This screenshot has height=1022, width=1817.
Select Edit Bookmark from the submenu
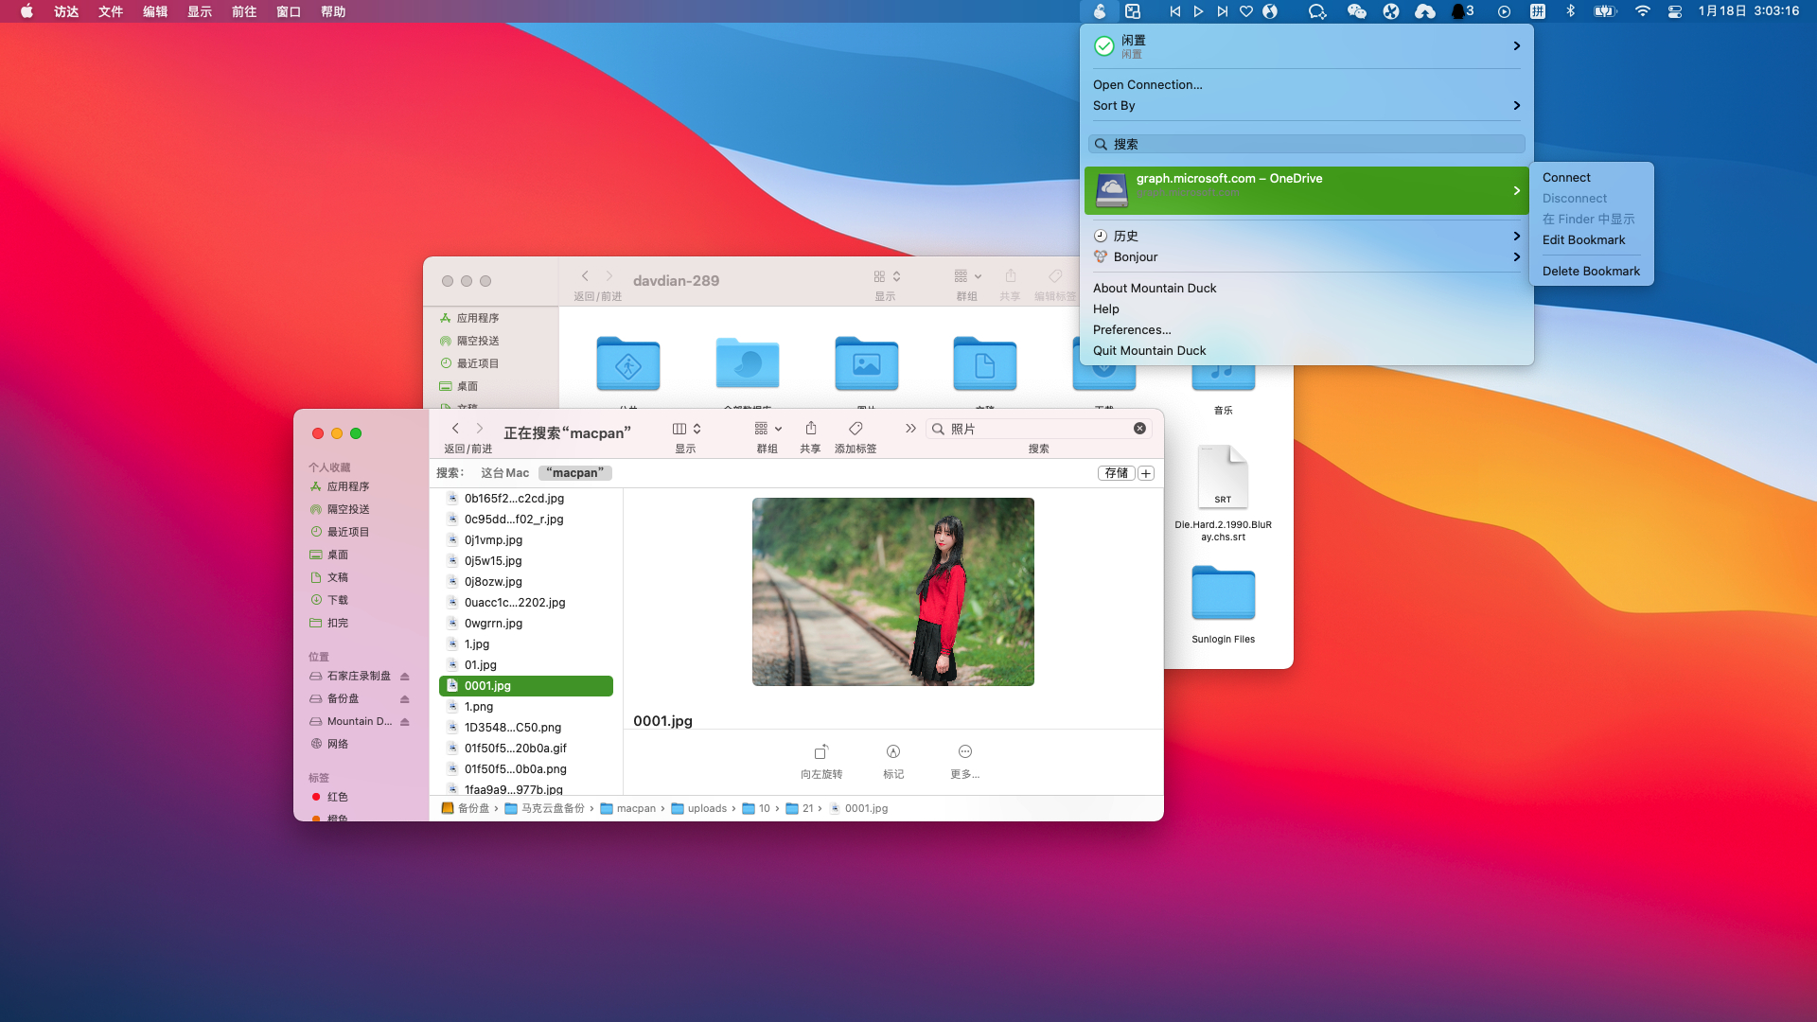(x=1583, y=240)
